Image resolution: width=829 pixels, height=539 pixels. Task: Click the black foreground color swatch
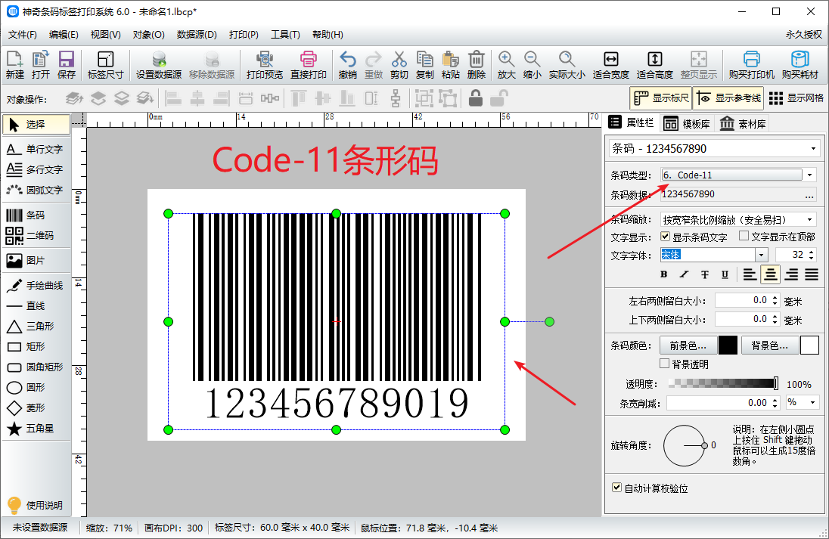point(728,345)
